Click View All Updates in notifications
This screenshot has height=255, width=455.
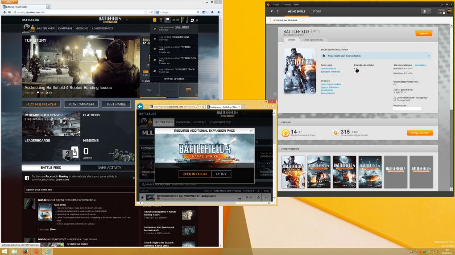coord(174,79)
